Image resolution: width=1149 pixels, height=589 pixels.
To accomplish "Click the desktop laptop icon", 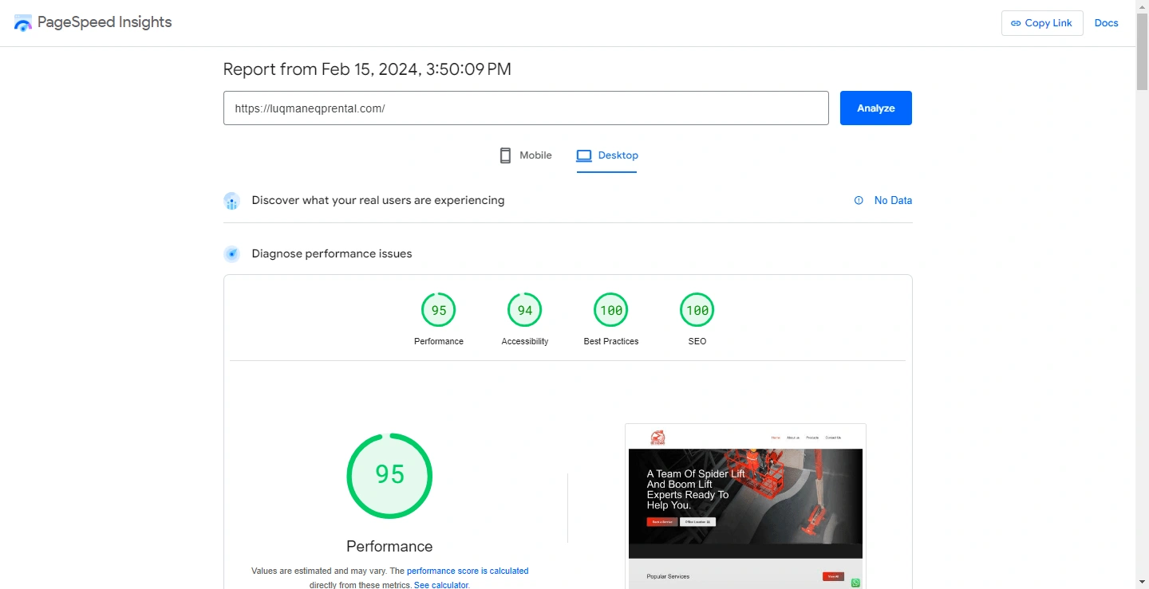I will click(x=584, y=155).
